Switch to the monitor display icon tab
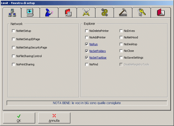174x126 pixels. click(x=30, y=12)
